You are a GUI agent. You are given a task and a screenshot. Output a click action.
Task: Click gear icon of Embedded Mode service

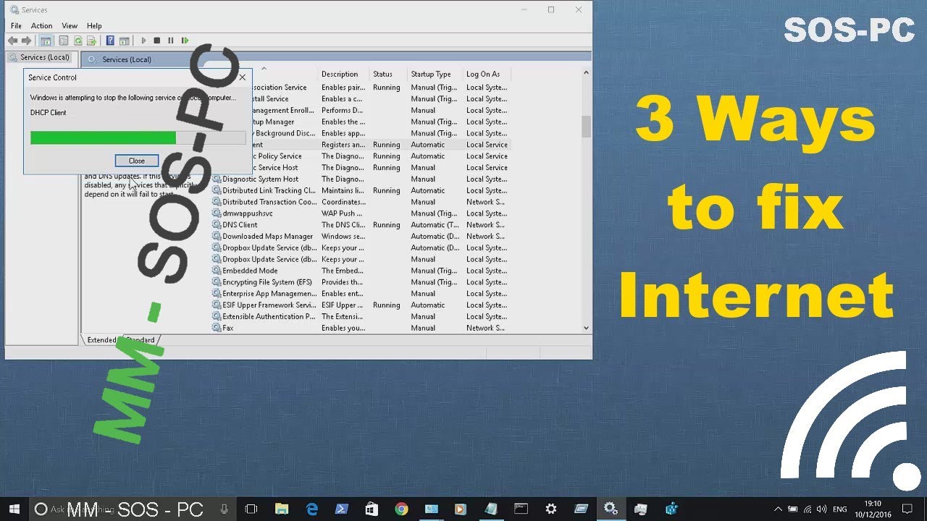pos(217,271)
